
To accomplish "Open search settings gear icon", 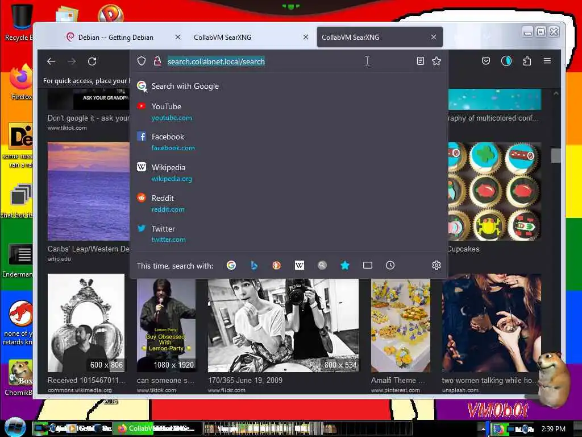I will (436, 265).
